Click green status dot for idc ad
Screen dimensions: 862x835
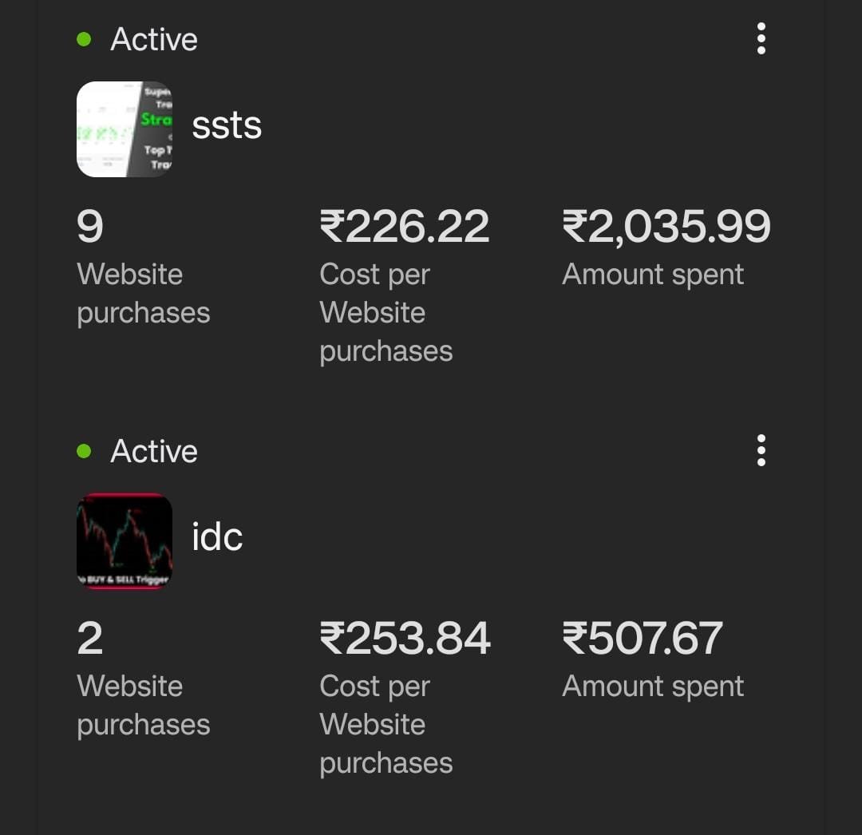[x=84, y=451]
